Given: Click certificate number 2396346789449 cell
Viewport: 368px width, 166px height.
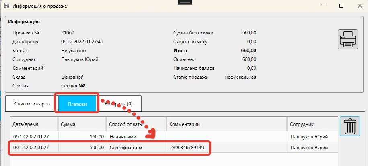Looking at the screenshot, I should coord(187,148).
